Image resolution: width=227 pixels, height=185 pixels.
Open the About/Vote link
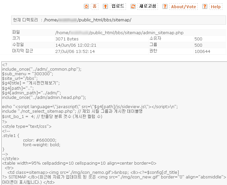(x=183, y=7)
